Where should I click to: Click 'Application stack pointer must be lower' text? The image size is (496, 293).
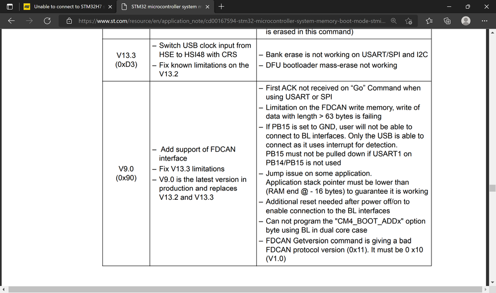pos(347,186)
